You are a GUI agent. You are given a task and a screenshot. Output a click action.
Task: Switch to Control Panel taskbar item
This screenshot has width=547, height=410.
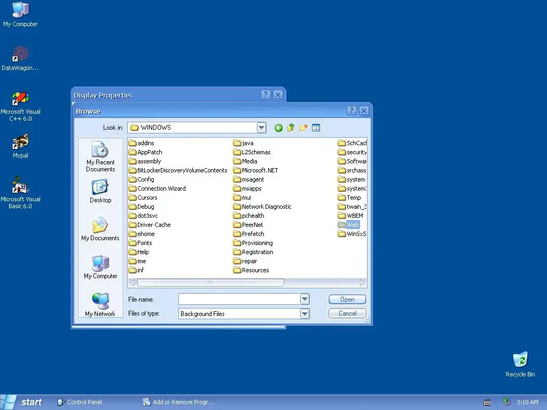[x=80, y=402]
